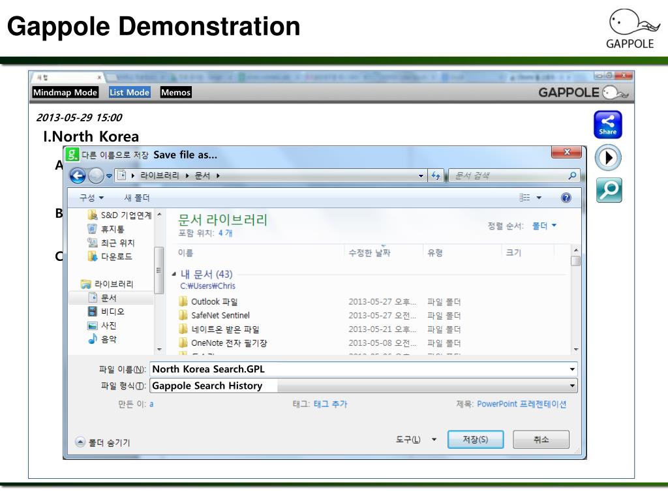Click the green Gappole icon in dialog title bar
The image size is (668, 501).
pos(72,154)
